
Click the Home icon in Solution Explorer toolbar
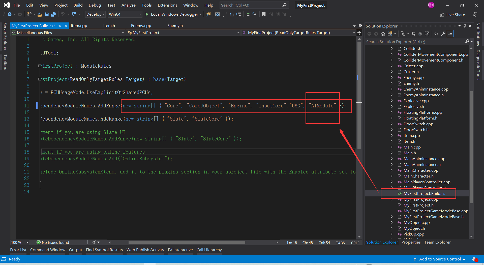383,34
